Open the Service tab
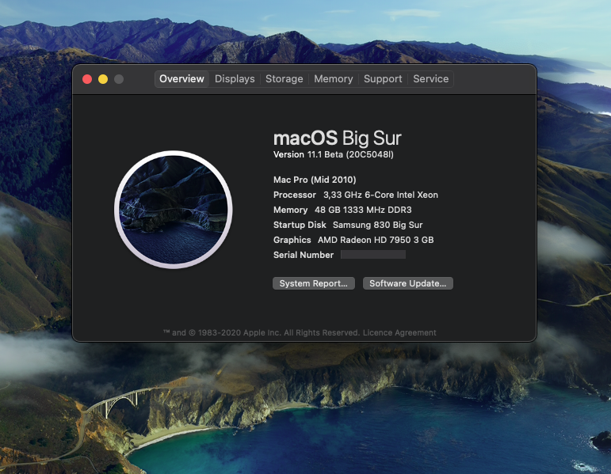 [430, 79]
